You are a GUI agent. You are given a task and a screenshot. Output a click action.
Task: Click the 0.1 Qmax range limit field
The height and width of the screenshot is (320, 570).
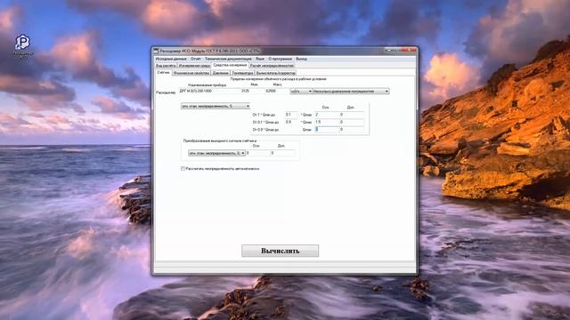pos(291,115)
